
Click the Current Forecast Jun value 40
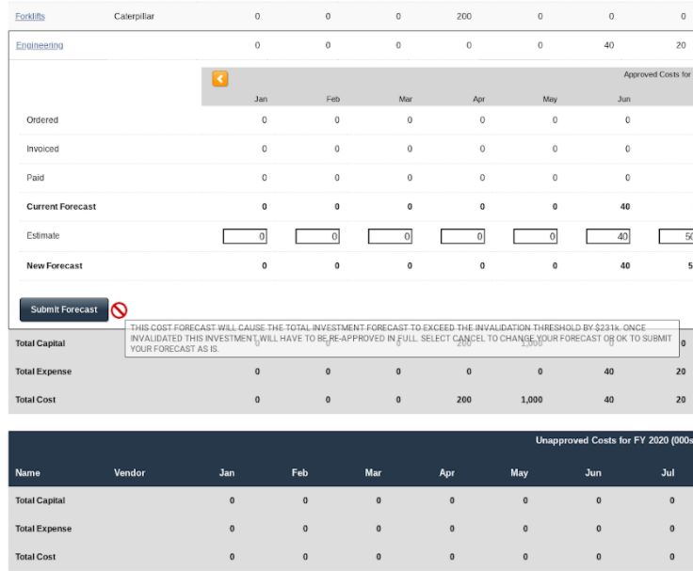tap(625, 206)
